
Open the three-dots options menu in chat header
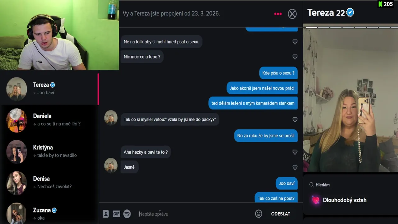point(278,14)
